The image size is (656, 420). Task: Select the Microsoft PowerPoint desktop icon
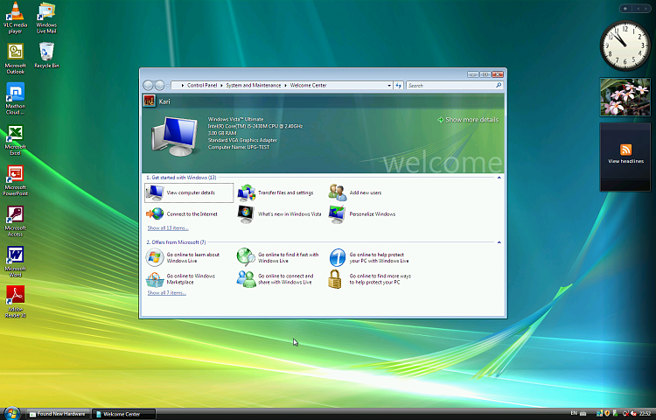(x=16, y=180)
